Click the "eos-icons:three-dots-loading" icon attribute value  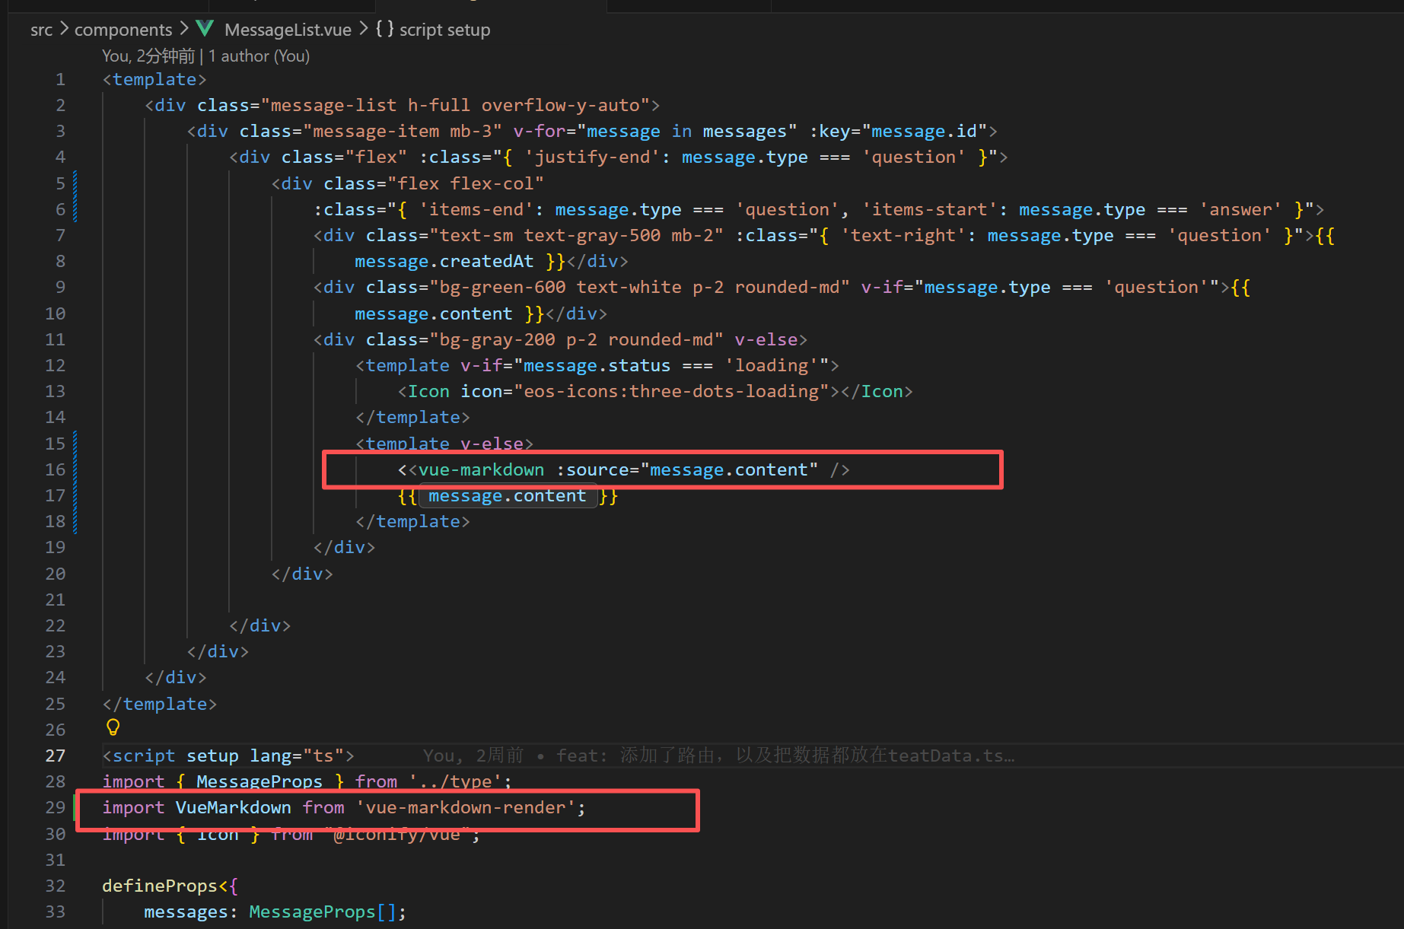tap(671, 391)
